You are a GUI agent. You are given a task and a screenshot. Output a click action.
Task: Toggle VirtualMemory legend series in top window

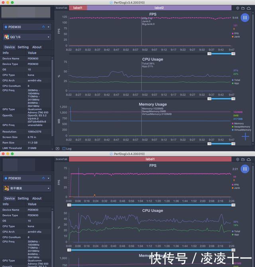pos(241,130)
